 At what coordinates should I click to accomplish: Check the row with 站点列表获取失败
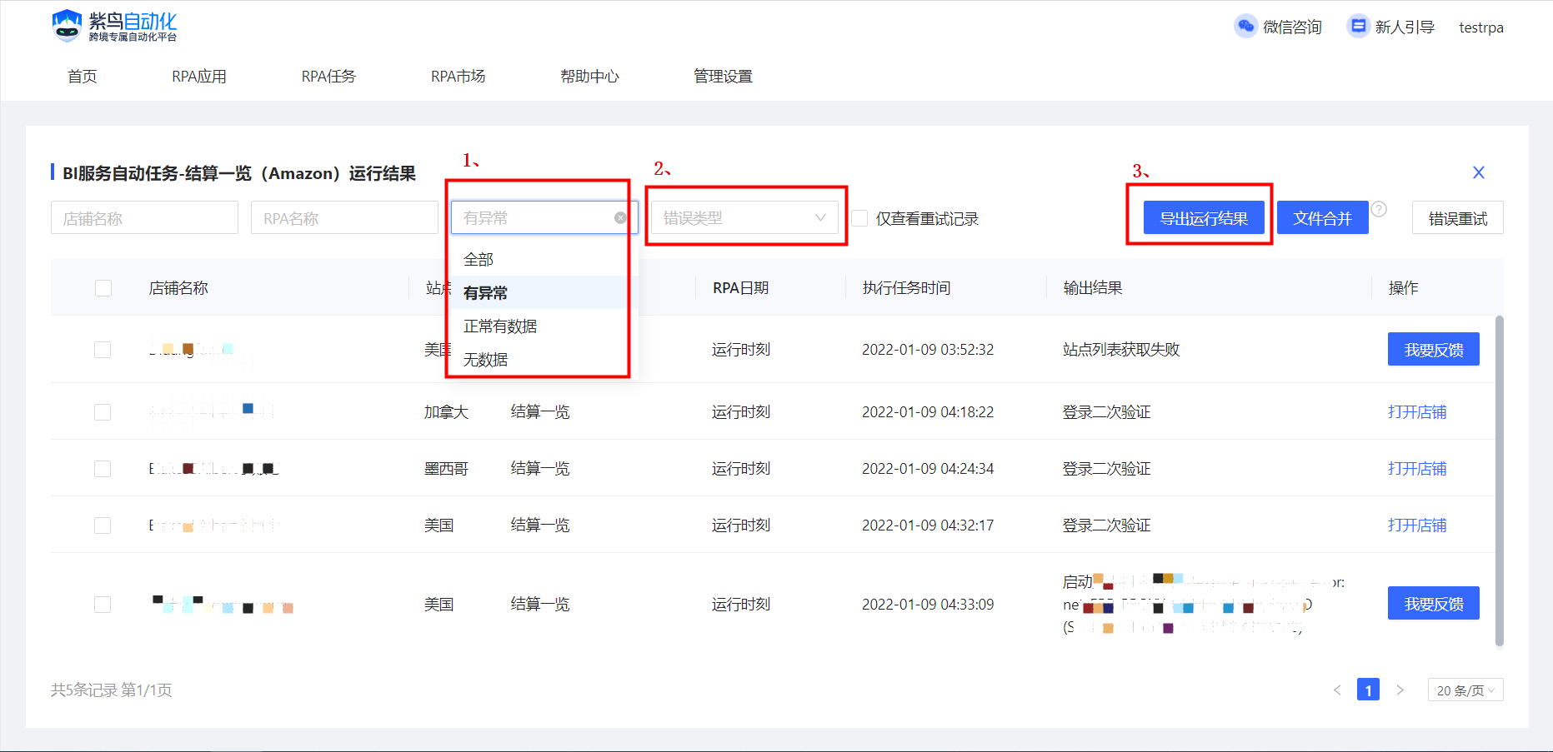pos(103,350)
